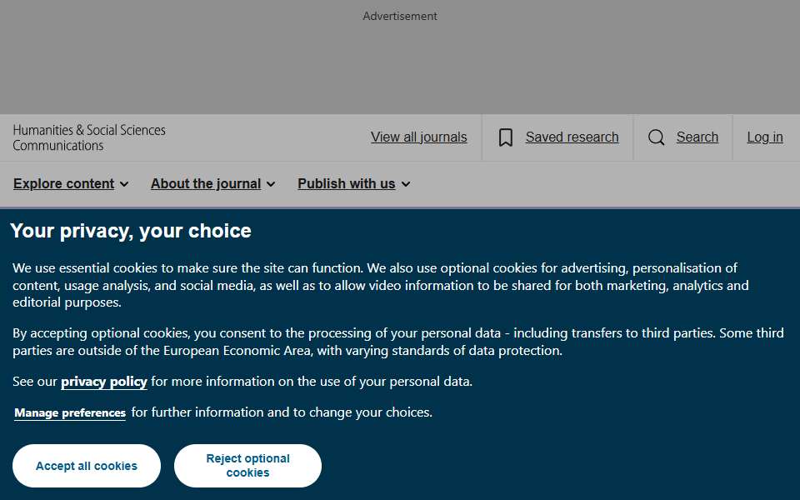Click the bookmark icon for Saved research
Screen dimensions: 800x500
click(x=506, y=137)
